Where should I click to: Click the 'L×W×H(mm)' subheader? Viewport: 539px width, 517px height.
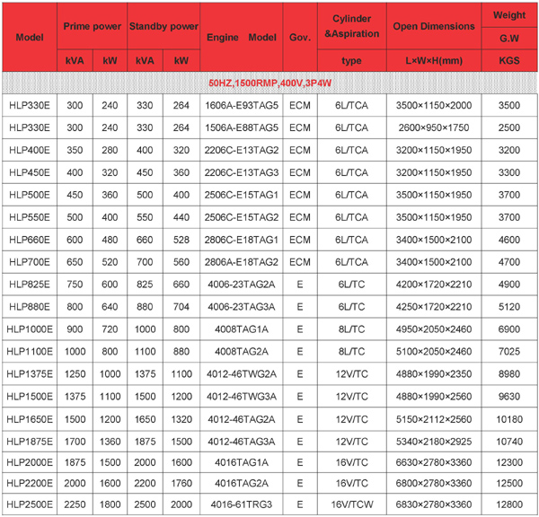pyautogui.click(x=434, y=60)
